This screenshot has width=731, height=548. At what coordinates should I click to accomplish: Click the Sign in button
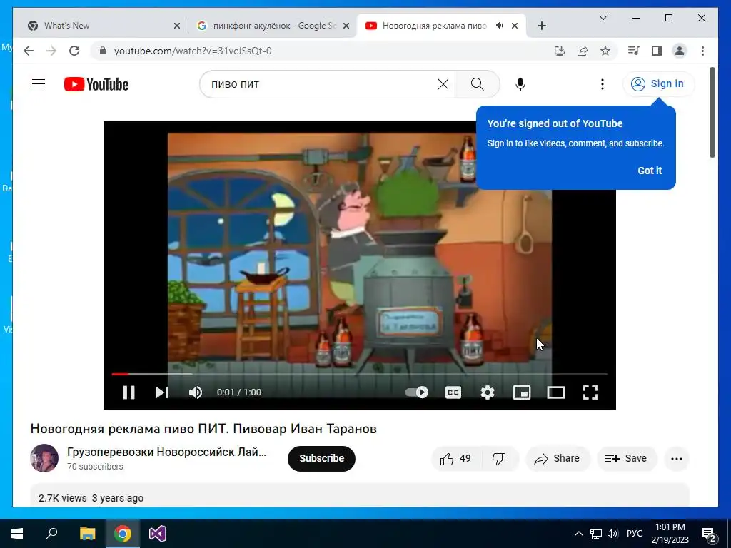[658, 84]
